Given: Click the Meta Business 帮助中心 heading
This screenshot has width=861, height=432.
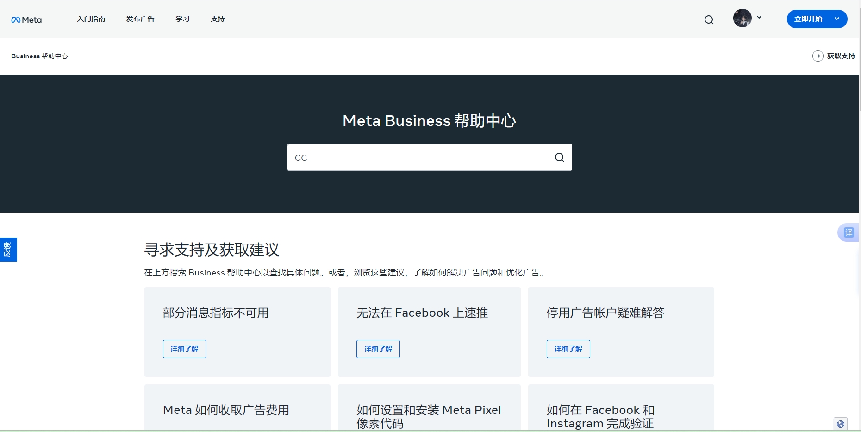Looking at the screenshot, I should pos(429,121).
